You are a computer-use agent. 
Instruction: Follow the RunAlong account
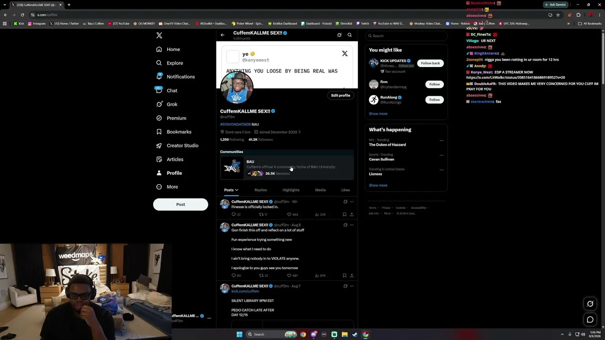pos(434,100)
